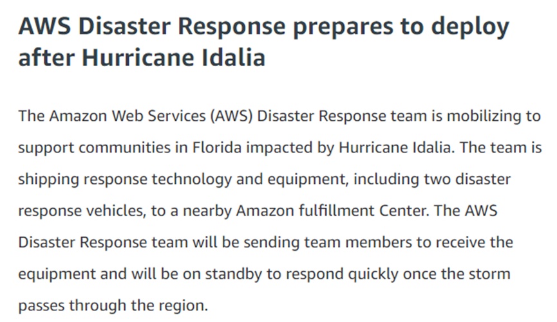This screenshot has height=322, width=557.
Task: Click the word "impacted" in the paragraph
Action: coord(279,148)
